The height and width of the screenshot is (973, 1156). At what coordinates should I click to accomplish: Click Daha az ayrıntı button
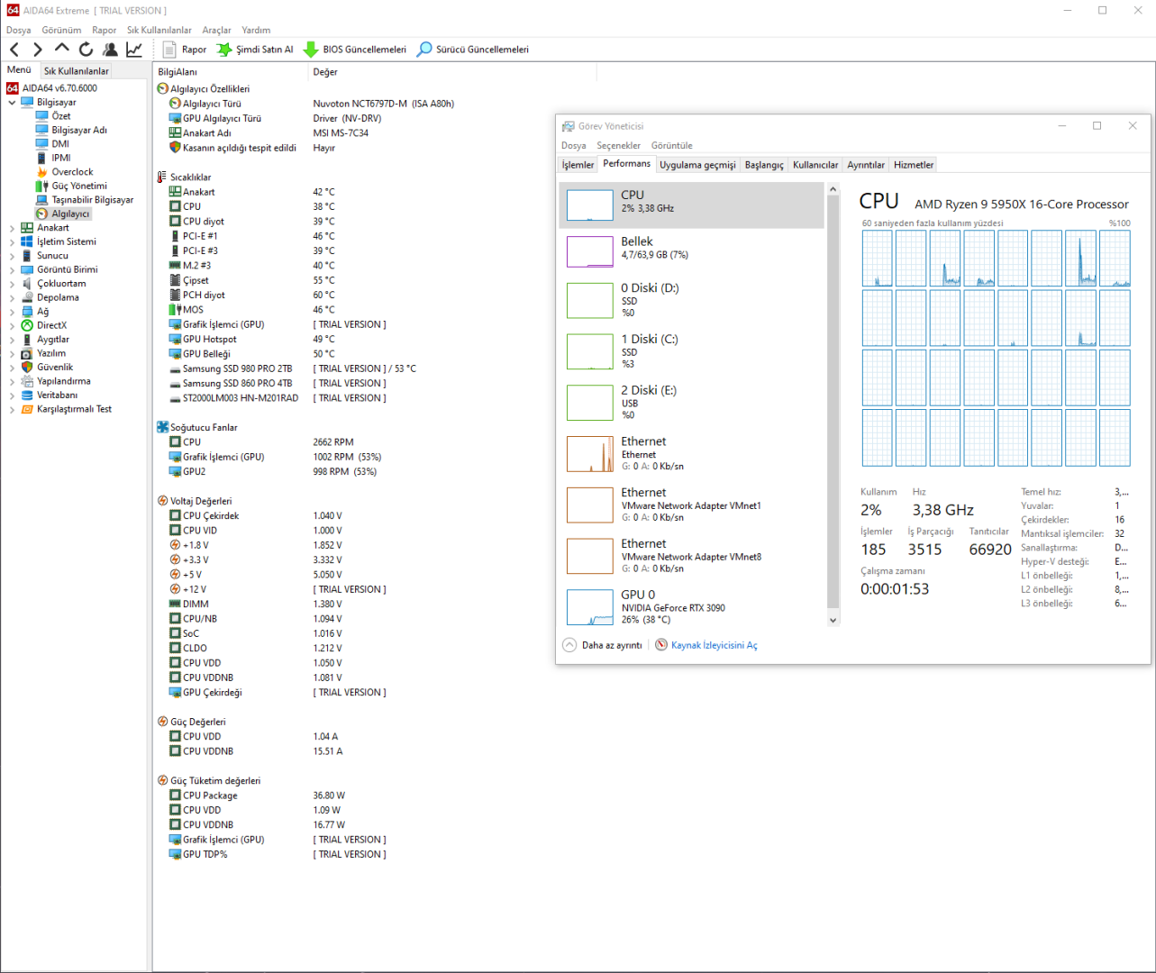[x=603, y=645]
